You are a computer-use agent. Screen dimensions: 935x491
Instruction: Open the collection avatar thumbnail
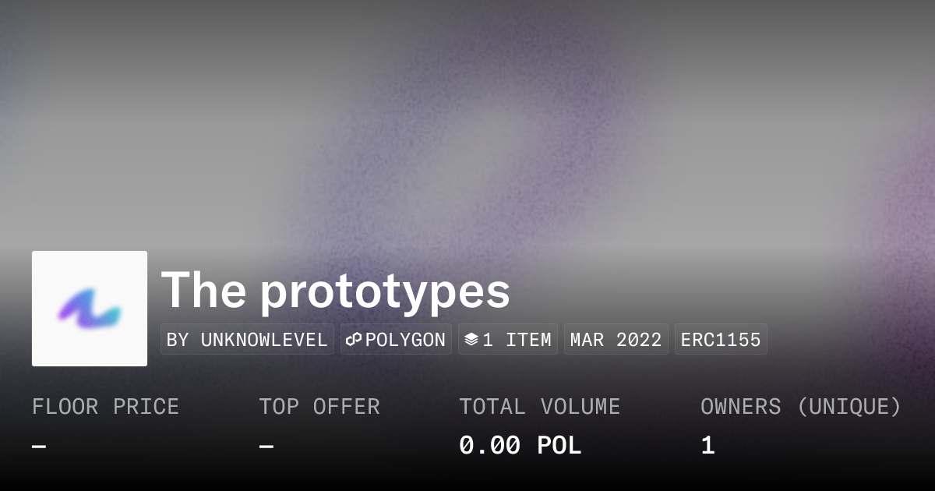click(90, 309)
